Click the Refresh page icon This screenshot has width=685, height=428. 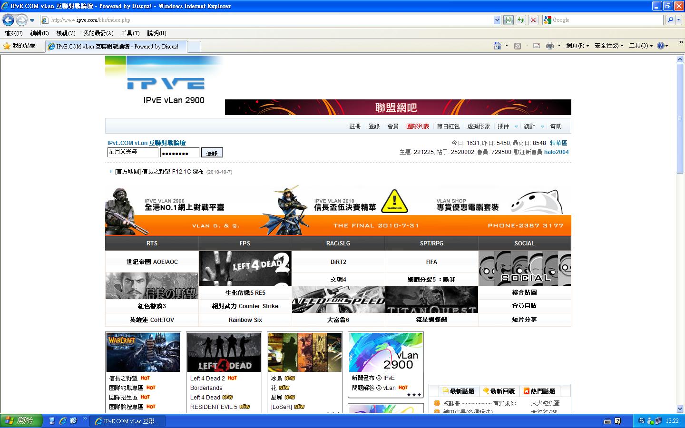[521, 20]
